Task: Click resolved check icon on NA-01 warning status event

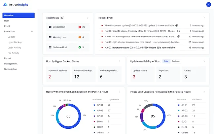Action: tap(178, 37)
